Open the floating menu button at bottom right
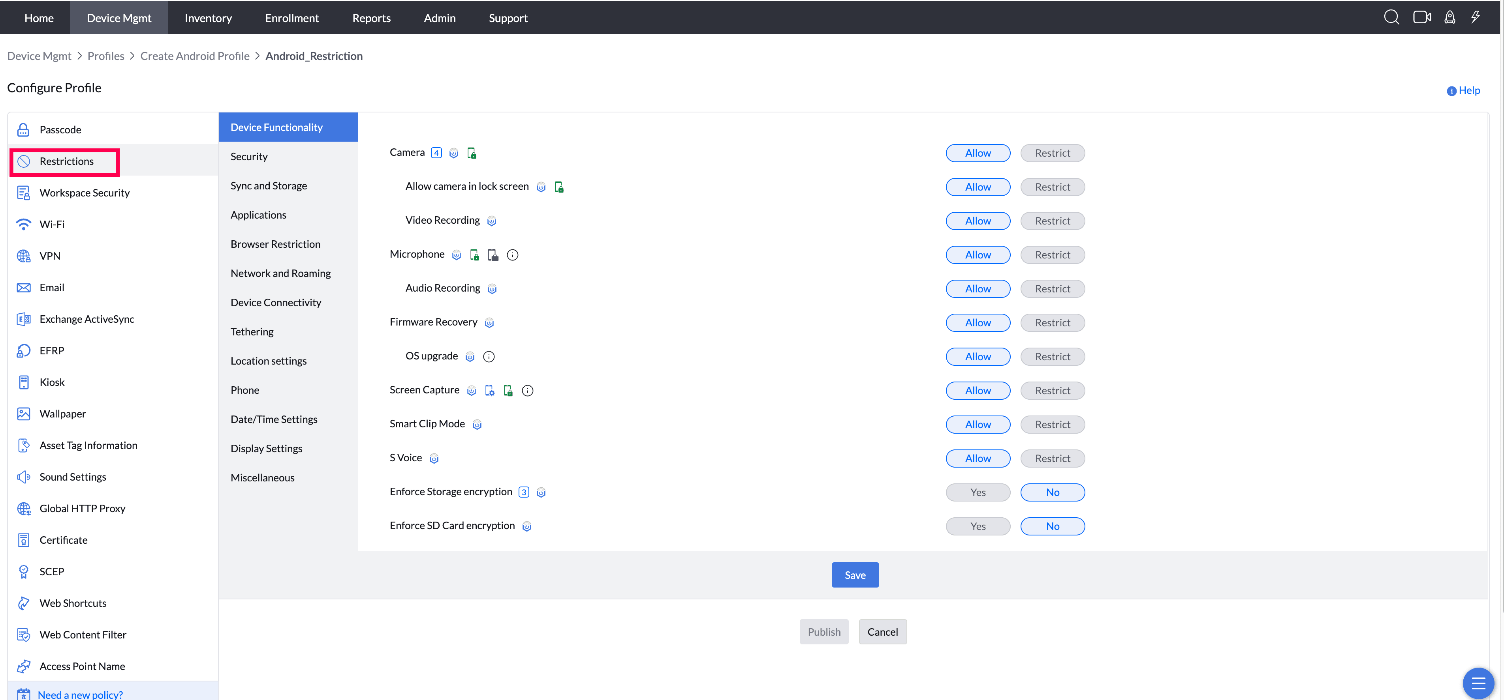 [x=1479, y=683]
